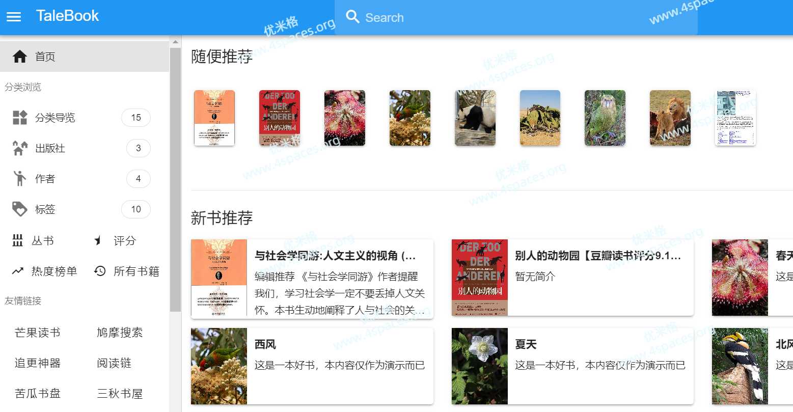Click the 所有书籍 history clock icon
Image resolution: width=793 pixels, height=412 pixels.
[100, 271]
